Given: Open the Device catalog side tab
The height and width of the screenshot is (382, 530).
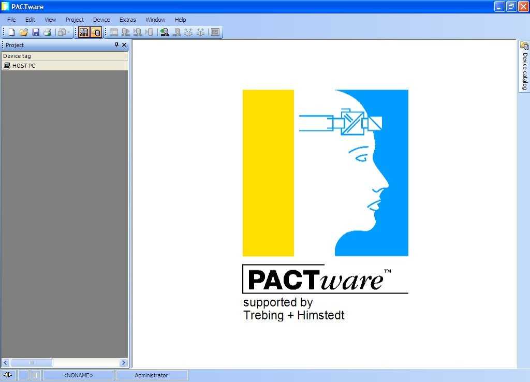Looking at the screenshot, I should (x=524, y=66).
